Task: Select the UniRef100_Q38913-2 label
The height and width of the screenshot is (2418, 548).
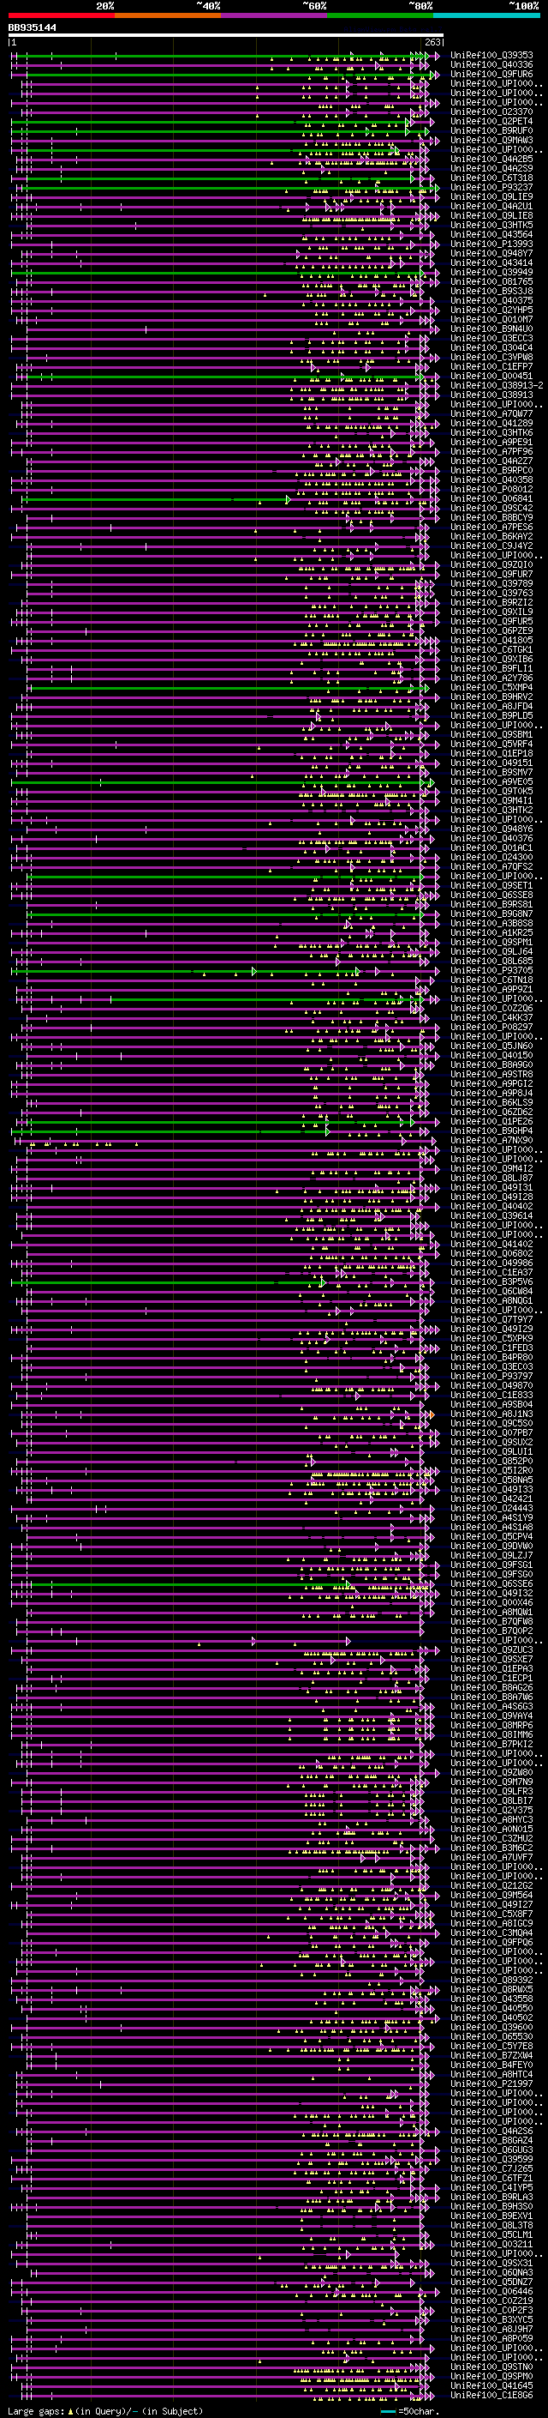Action: 497,385
